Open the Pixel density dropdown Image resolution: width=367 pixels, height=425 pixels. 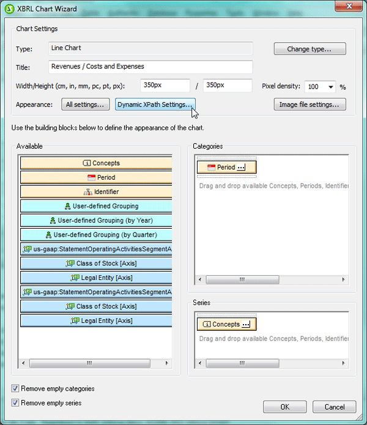coord(331,87)
